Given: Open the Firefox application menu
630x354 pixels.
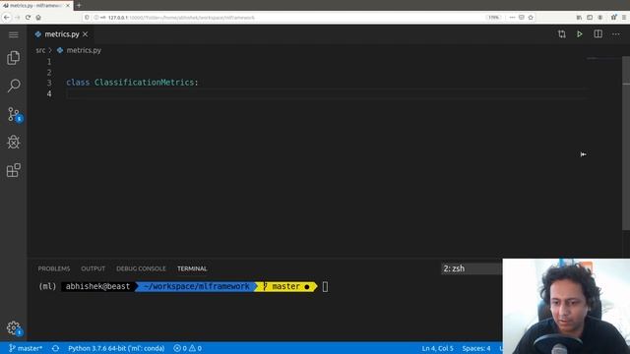Looking at the screenshot, I should pos(624,18).
